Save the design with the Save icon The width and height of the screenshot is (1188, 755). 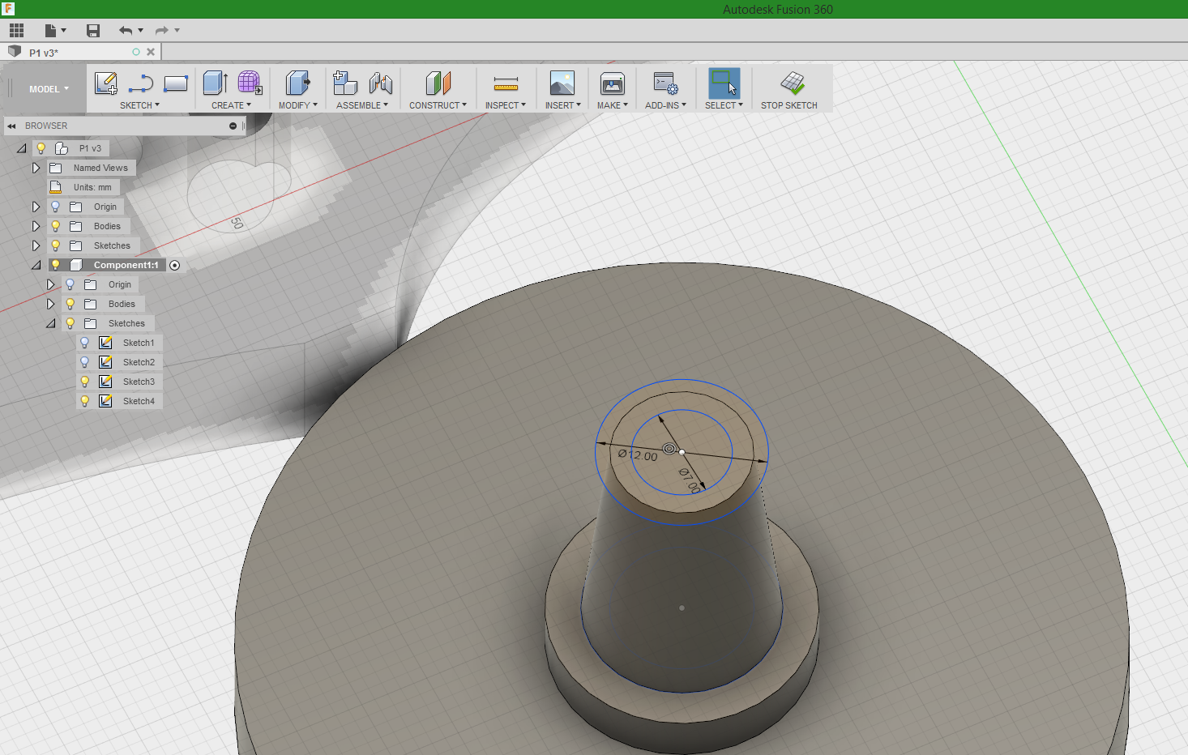pos(93,31)
